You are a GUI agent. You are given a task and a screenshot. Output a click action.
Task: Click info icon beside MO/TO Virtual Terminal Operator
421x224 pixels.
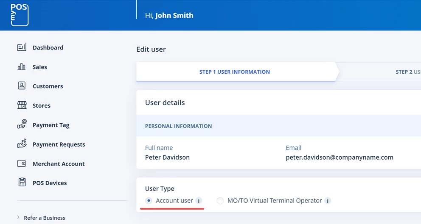point(328,201)
